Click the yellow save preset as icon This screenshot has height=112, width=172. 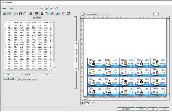point(47,8)
